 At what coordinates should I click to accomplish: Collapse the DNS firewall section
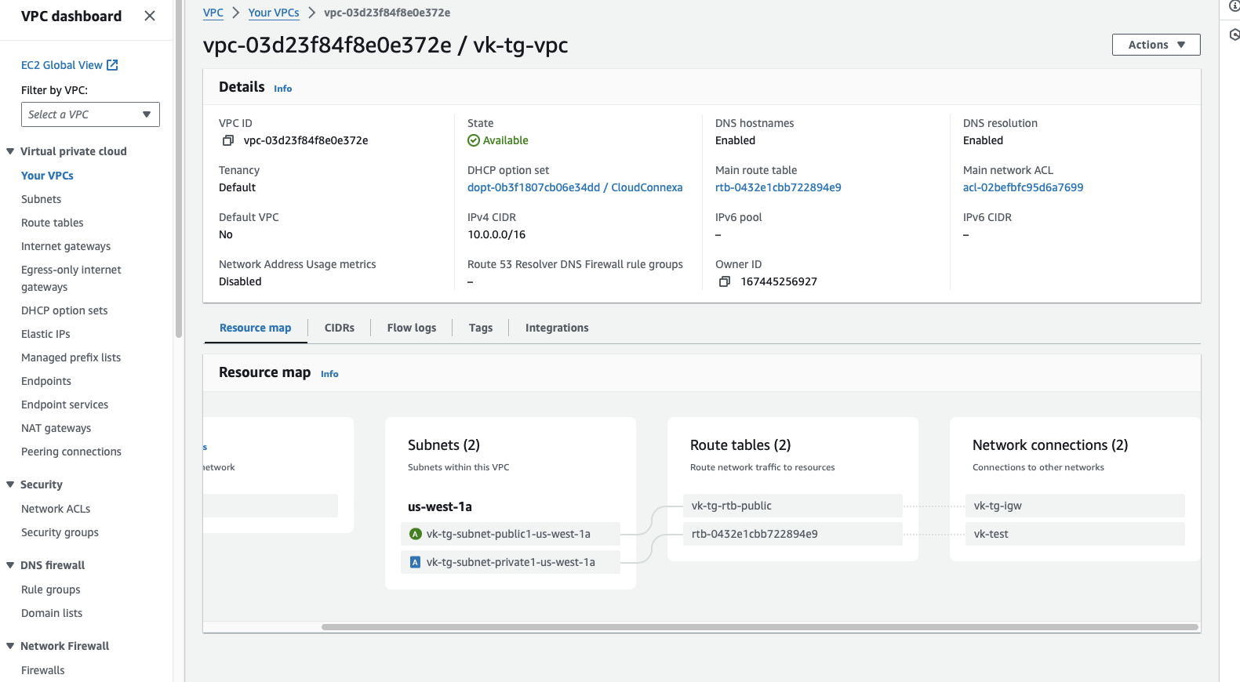pyautogui.click(x=10, y=565)
